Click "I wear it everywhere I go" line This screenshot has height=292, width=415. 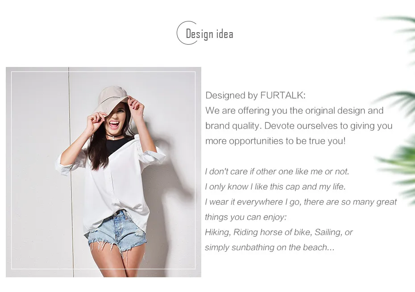tap(301, 202)
